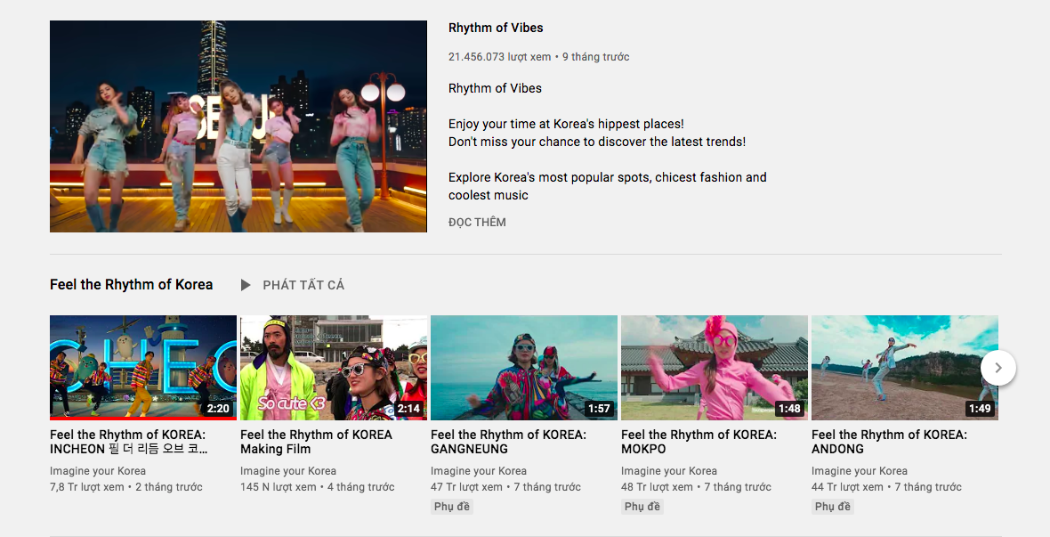Click the play-all triangle icon
The height and width of the screenshot is (537, 1050).
[x=246, y=285]
